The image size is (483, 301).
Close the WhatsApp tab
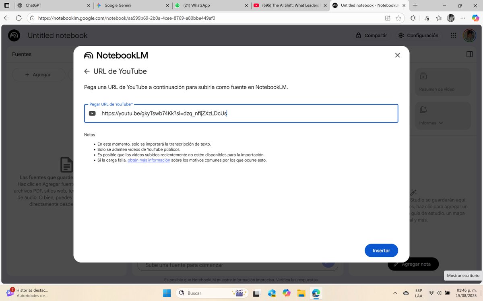[246, 5]
